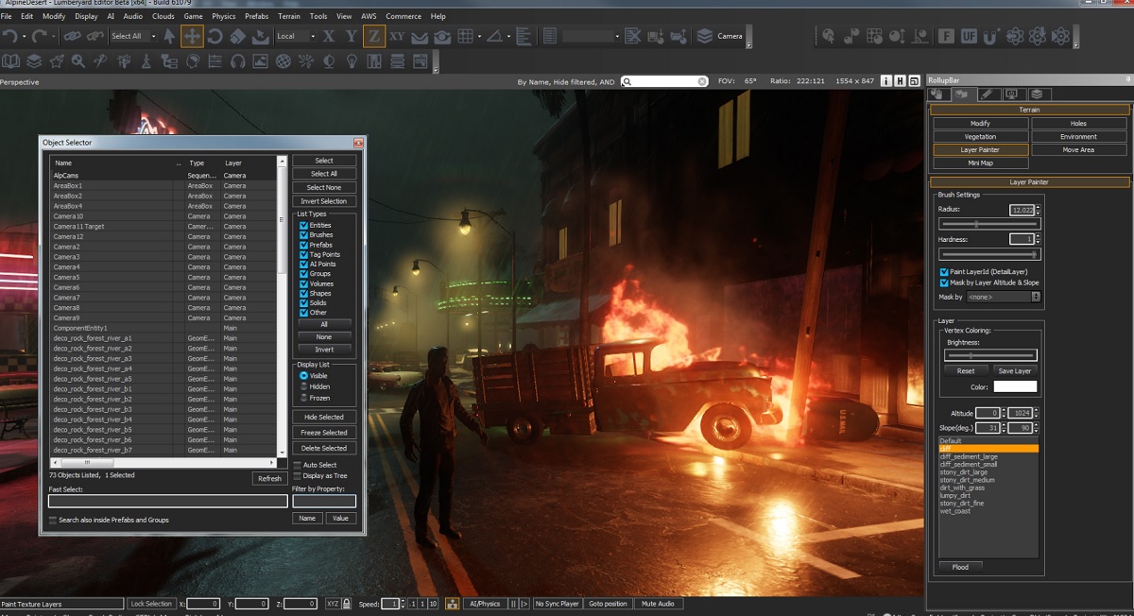The image size is (1134, 616).
Task: Open the Local coordinate system dropdown
Action: click(297, 36)
